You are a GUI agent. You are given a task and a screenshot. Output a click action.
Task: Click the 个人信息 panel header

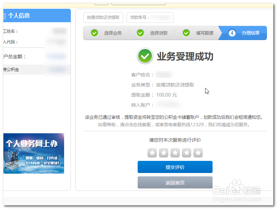(x=37, y=15)
